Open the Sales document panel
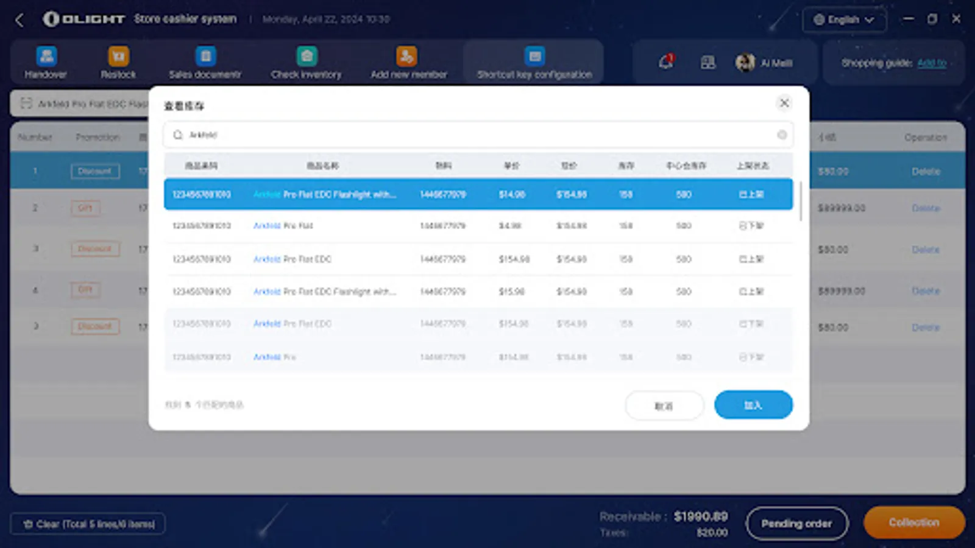 tap(205, 61)
